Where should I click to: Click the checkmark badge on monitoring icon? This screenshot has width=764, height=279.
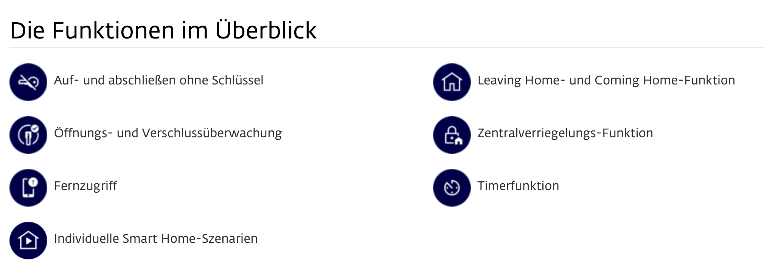pyautogui.click(x=35, y=129)
